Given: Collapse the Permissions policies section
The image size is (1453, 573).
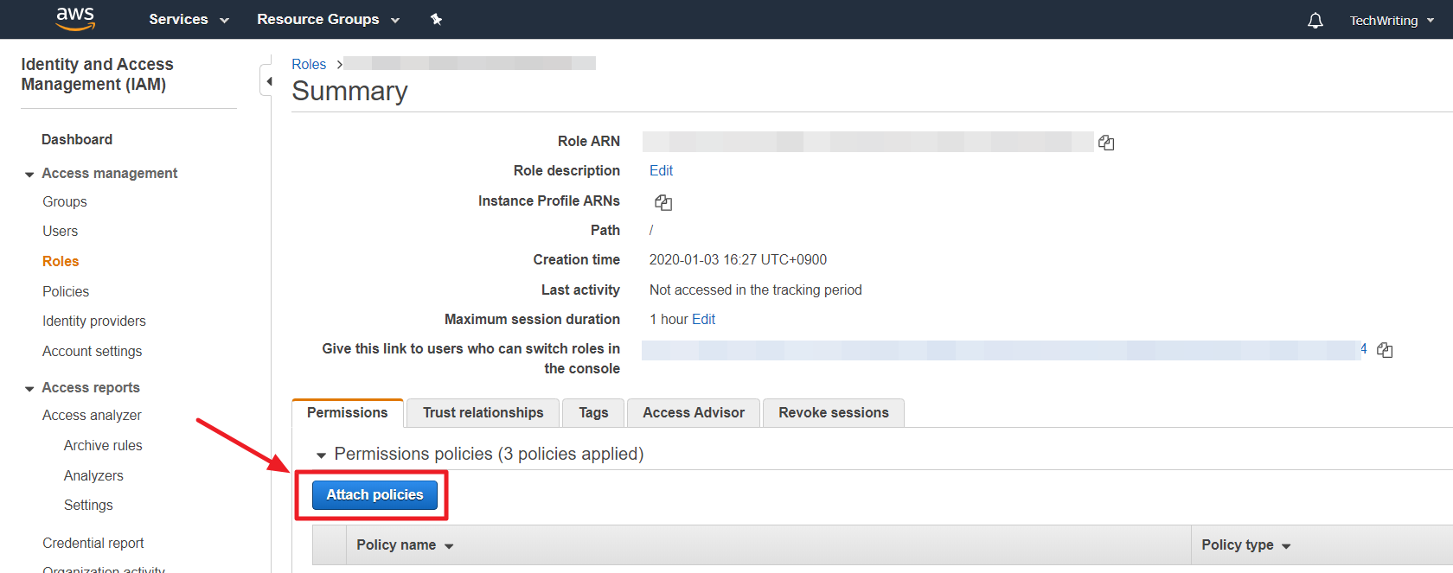Looking at the screenshot, I should (x=321, y=455).
